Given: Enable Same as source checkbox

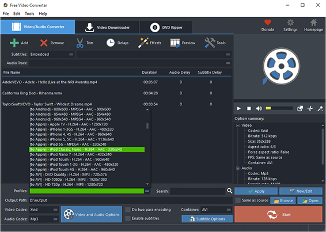Looking at the screenshot, I should coord(238,200).
